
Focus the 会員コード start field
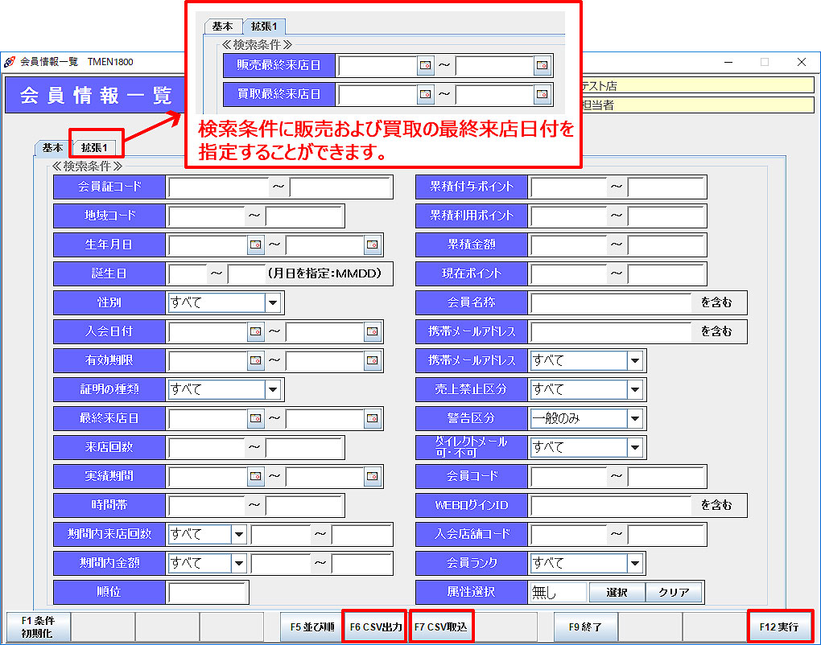[x=568, y=476]
